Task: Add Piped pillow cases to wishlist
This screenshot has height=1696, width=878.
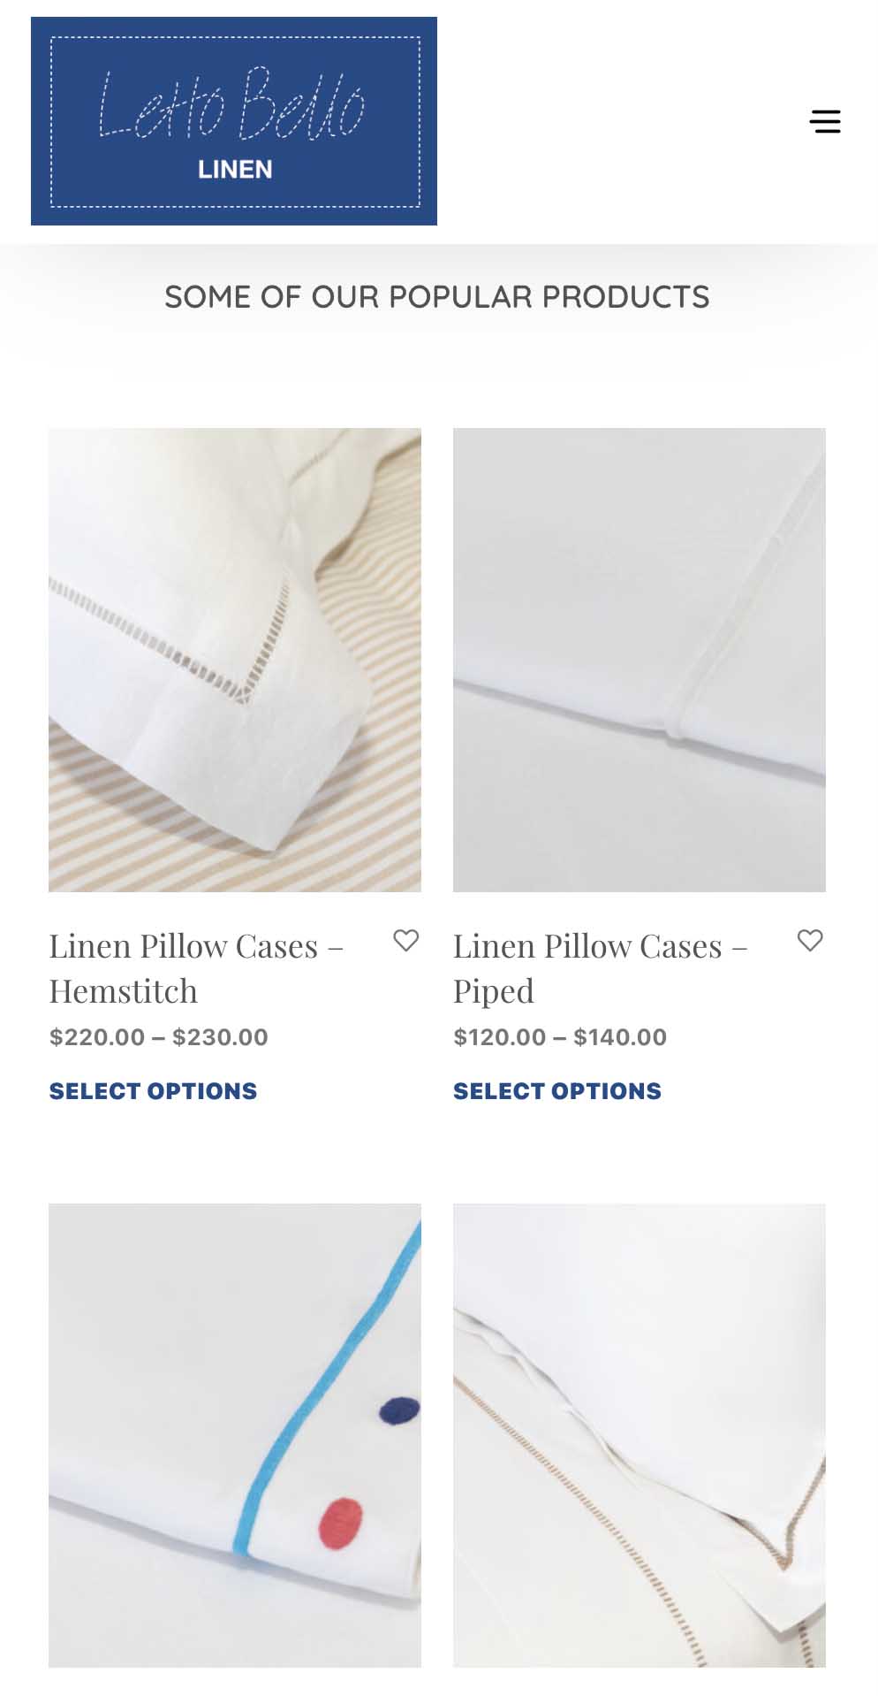Action: coord(810,940)
